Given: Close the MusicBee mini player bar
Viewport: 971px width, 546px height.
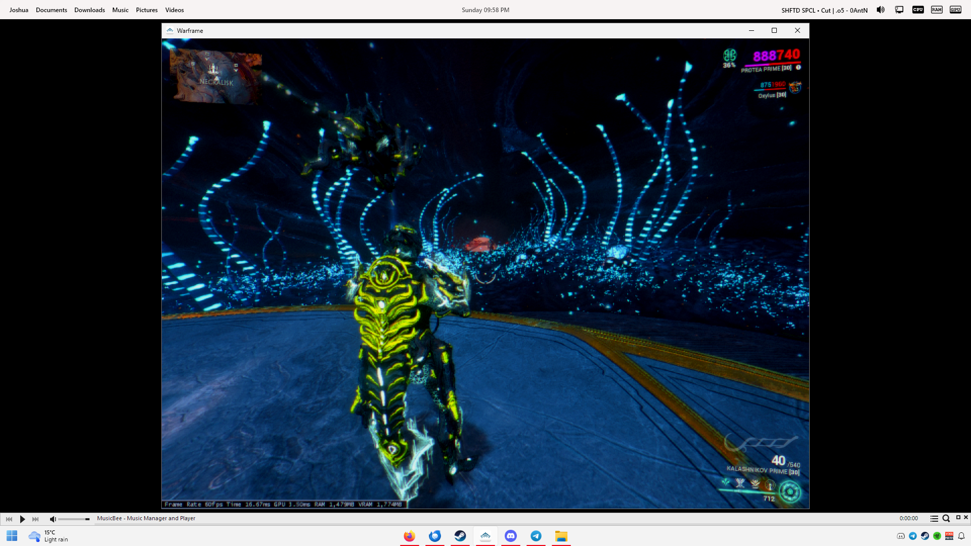Looking at the screenshot, I should click(x=966, y=517).
